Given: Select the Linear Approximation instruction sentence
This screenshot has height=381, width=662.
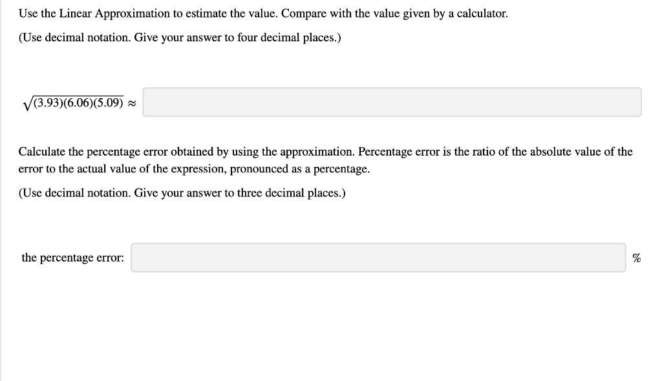Looking at the screenshot, I should (x=263, y=13).
